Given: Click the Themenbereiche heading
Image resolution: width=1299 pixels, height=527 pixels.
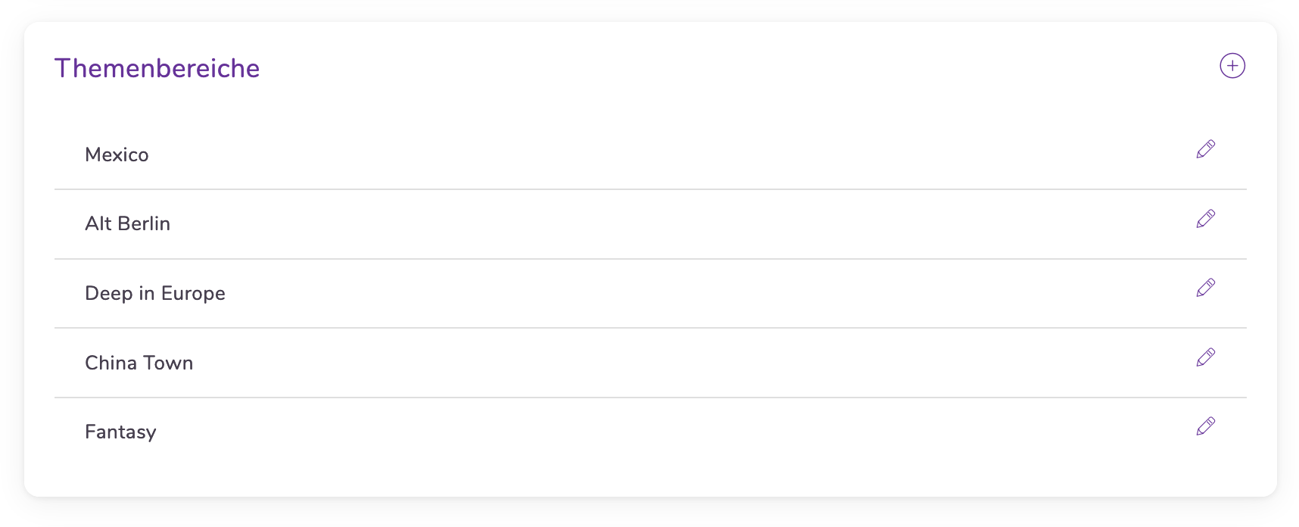Looking at the screenshot, I should click(157, 68).
